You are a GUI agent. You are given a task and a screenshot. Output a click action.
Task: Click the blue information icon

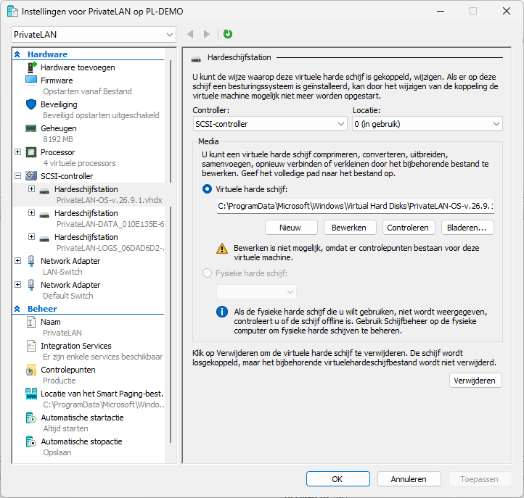pyautogui.click(x=222, y=312)
